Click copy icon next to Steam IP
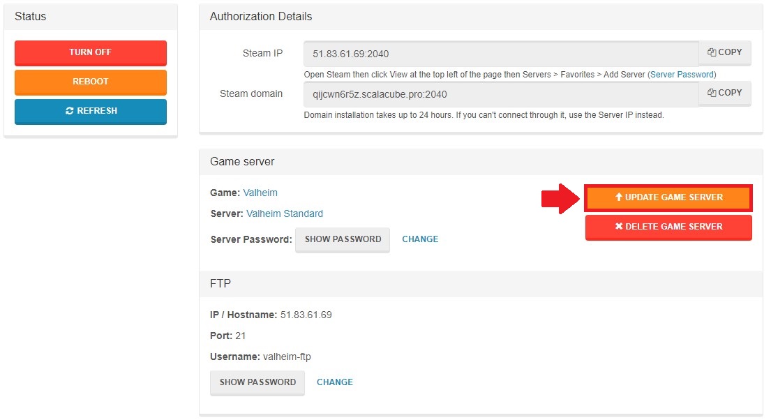 click(x=712, y=52)
